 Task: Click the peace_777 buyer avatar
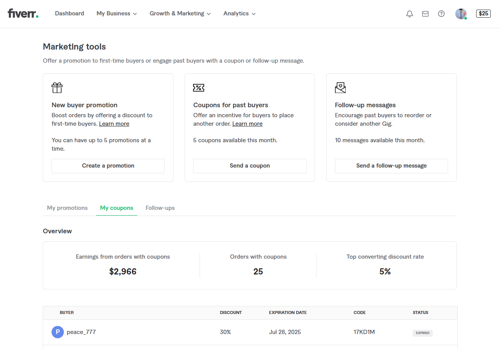(58, 332)
